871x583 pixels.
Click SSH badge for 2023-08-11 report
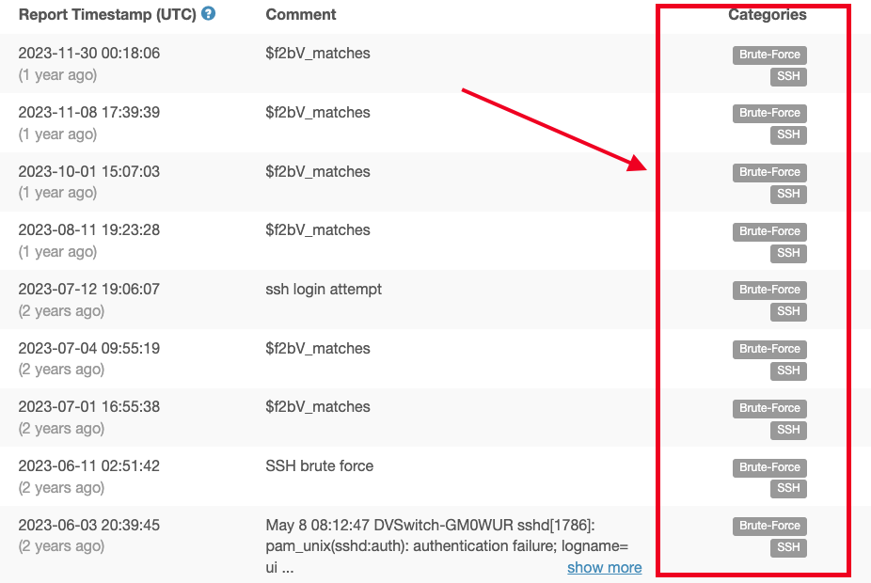(788, 253)
